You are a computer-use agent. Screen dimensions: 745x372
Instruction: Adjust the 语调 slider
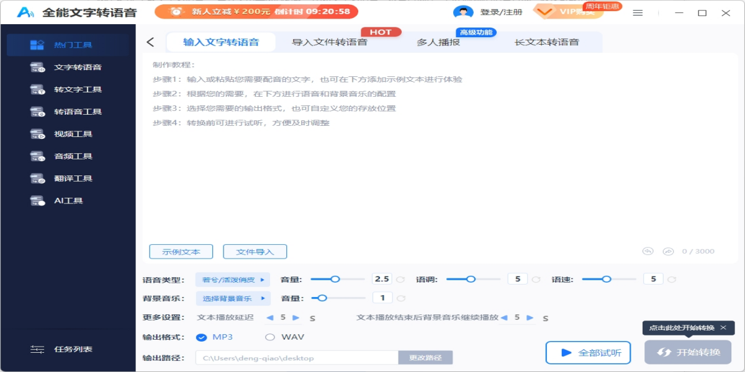(x=473, y=280)
